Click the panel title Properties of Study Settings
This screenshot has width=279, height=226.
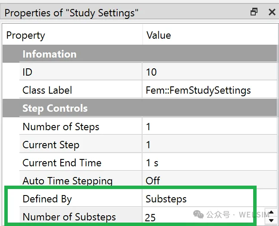[71, 13]
